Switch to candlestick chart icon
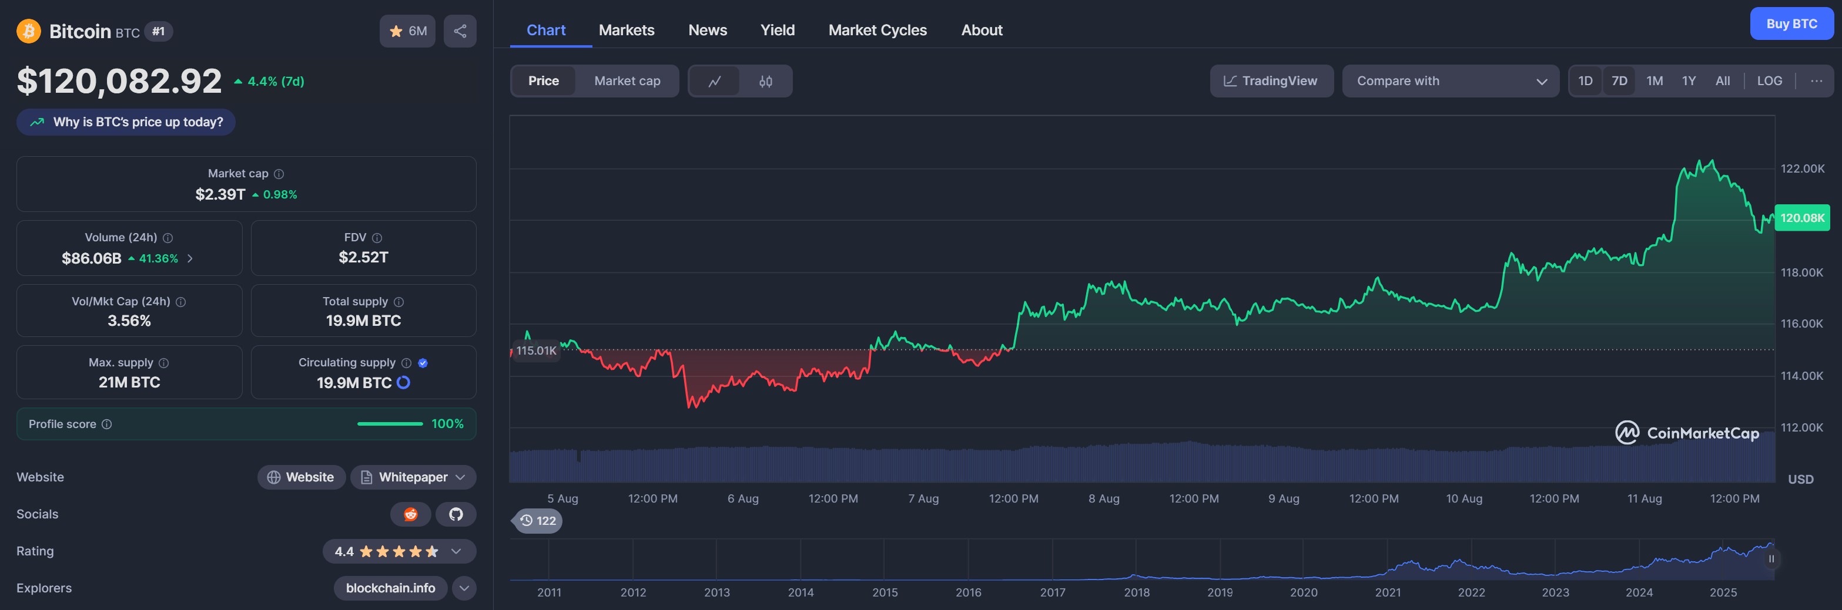The image size is (1842, 610). 765,82
